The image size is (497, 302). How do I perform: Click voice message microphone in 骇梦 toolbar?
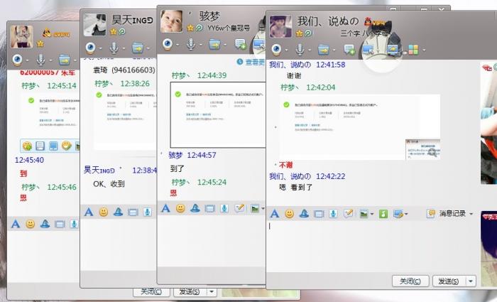pos(224,208)
